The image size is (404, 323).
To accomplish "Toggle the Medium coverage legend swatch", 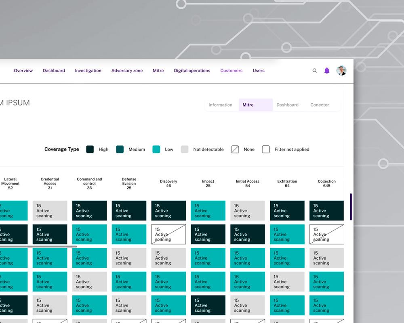I will click(x=120, y=149).
